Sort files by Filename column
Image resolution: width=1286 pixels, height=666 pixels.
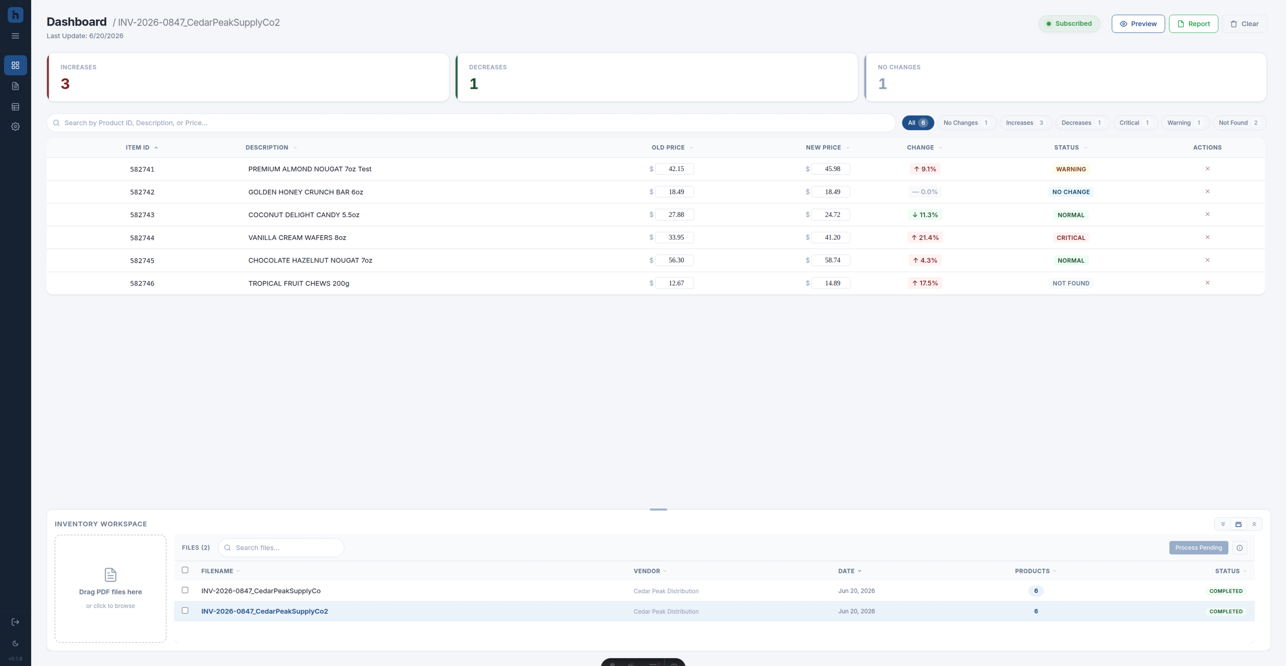[x=220, y=571]
